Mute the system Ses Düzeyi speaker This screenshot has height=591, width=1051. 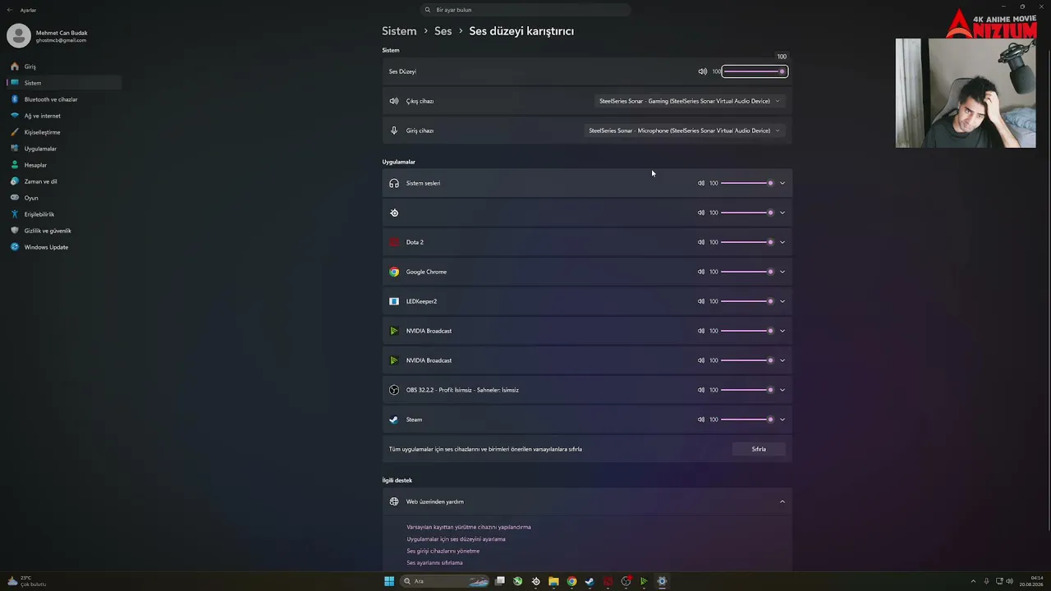point(702,71)
